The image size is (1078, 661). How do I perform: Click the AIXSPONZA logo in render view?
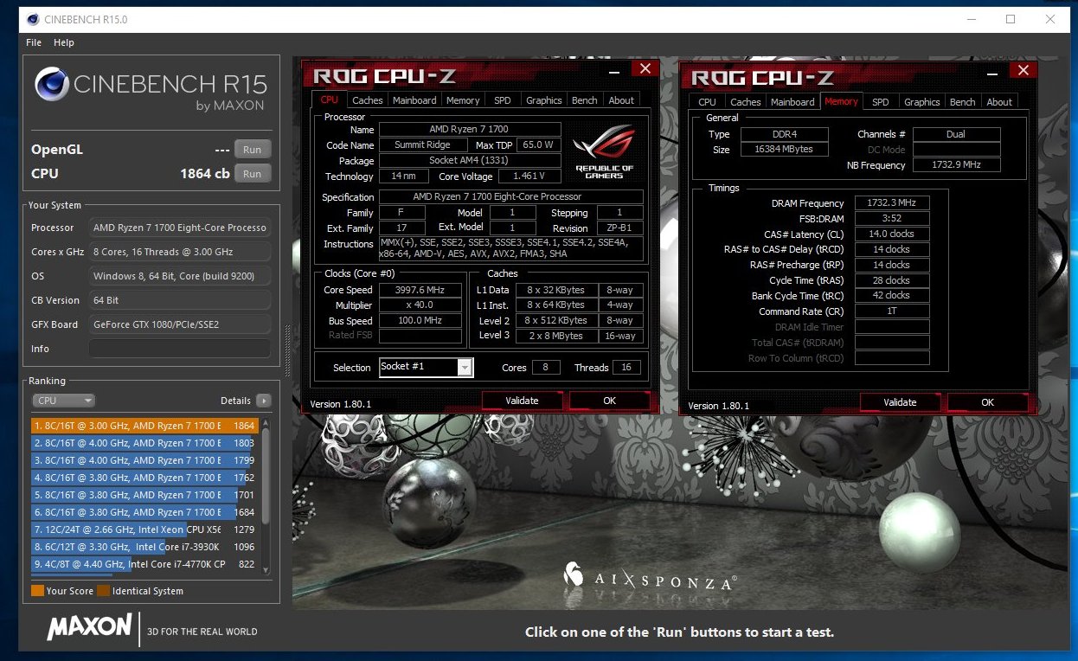[x=650, y=577]
